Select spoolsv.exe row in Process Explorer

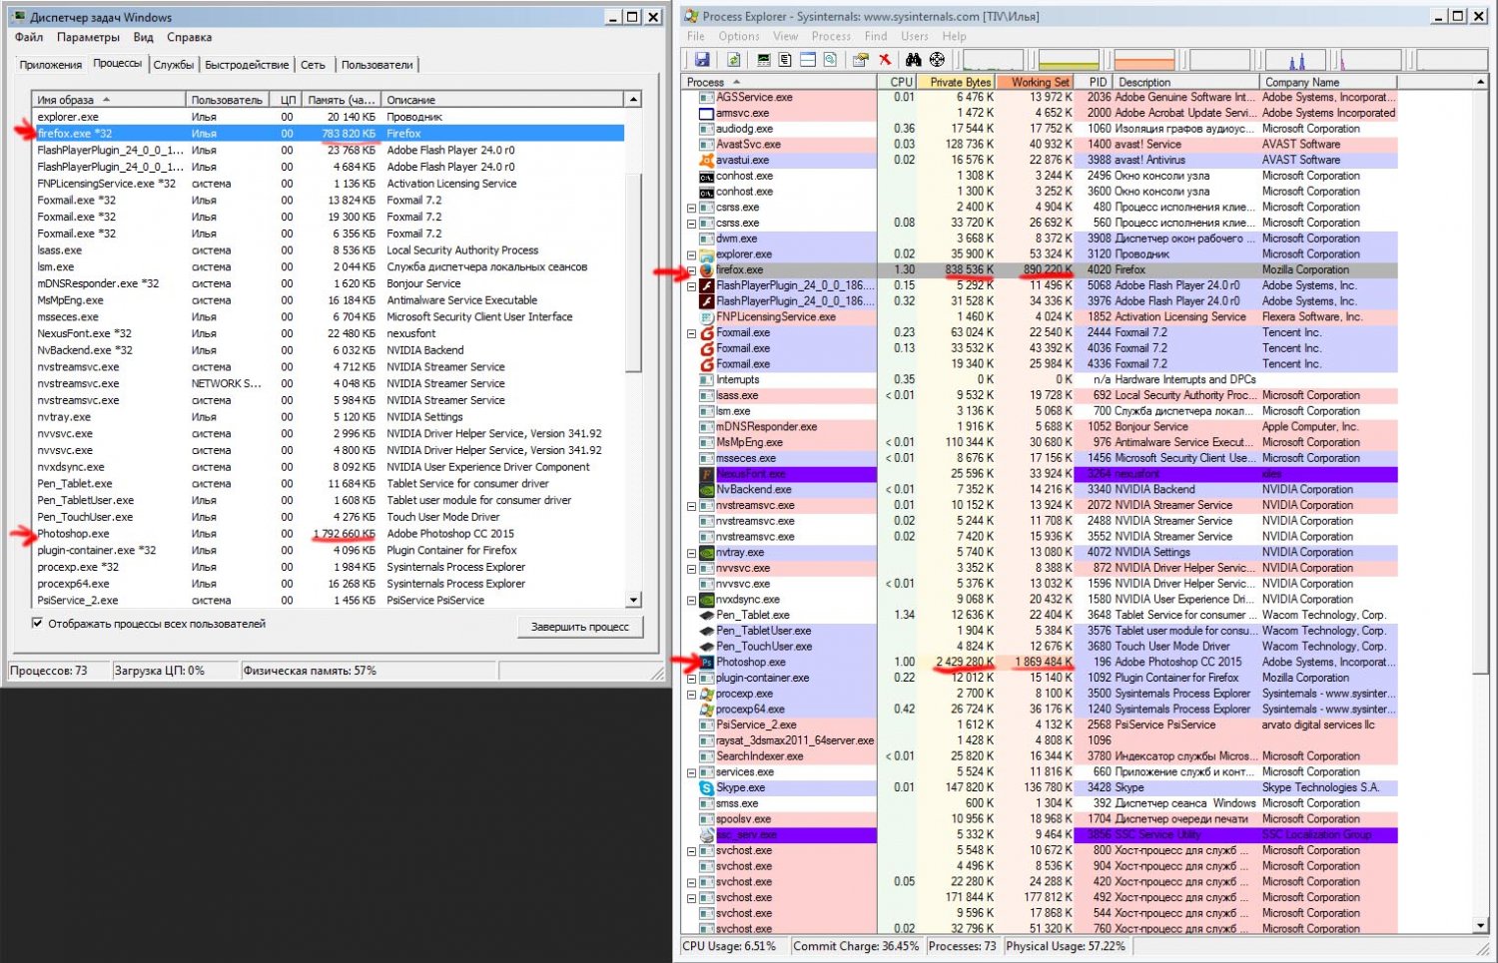tap(1040, 819)
